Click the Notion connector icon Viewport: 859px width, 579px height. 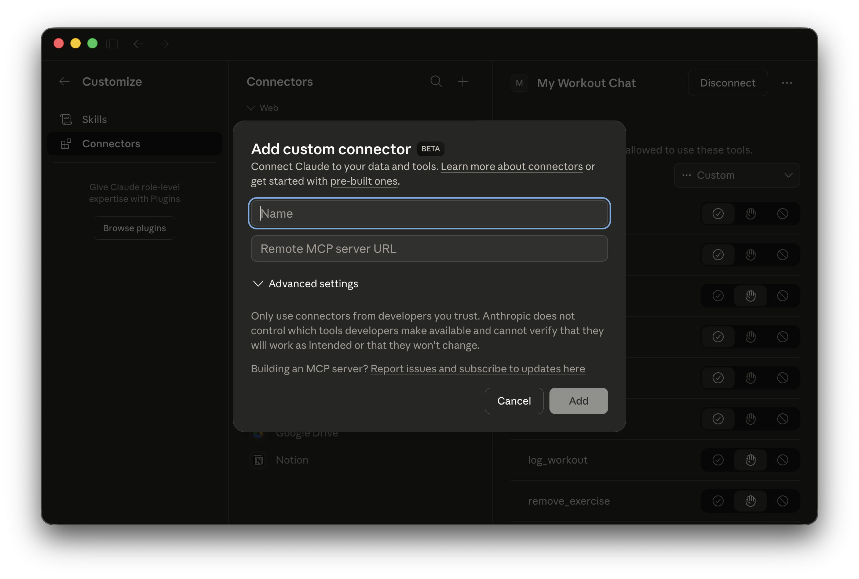click(x=258, y=460)
